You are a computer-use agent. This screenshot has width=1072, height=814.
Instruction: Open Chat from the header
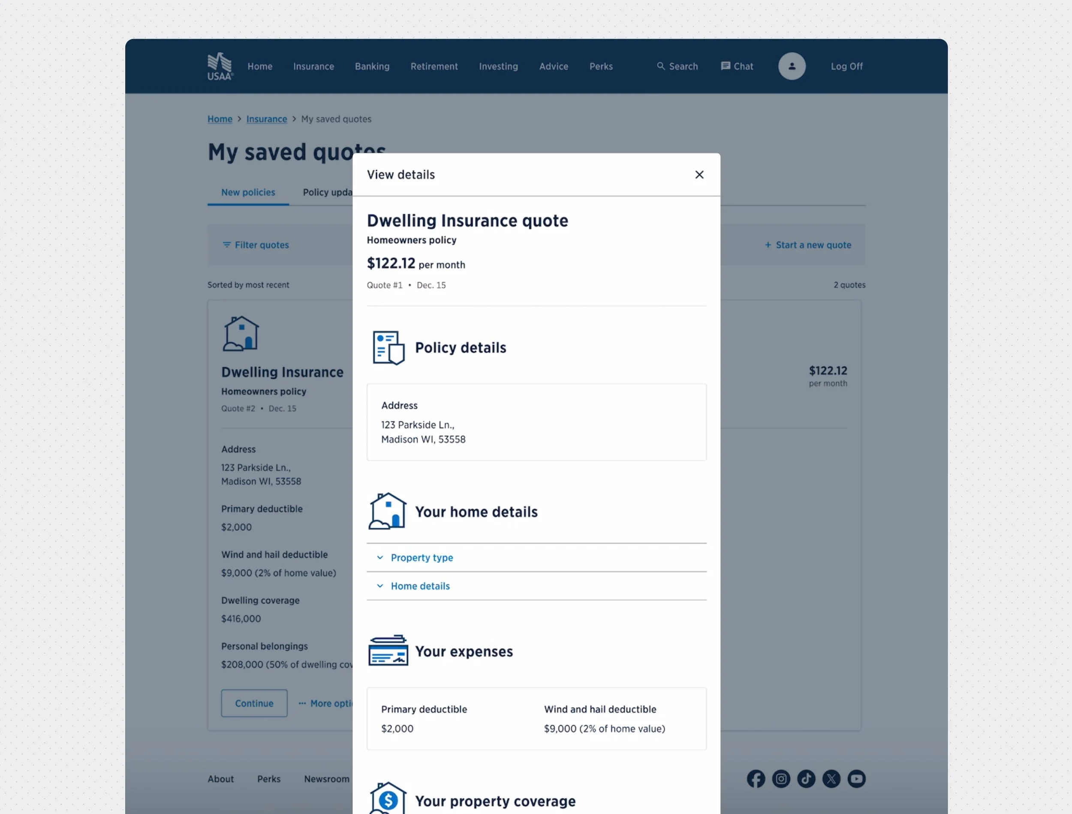coord(737,67)
